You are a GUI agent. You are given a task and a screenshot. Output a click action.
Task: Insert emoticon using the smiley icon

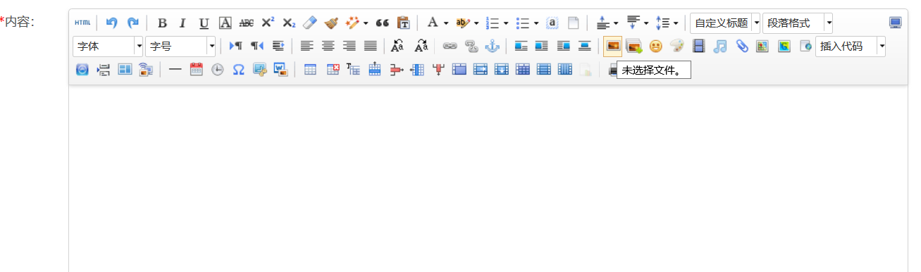(655, 47)
